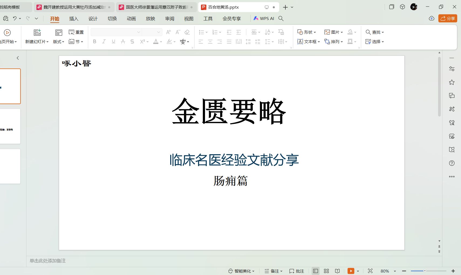Expand the 选择 select dropdown

pos(375,42)
